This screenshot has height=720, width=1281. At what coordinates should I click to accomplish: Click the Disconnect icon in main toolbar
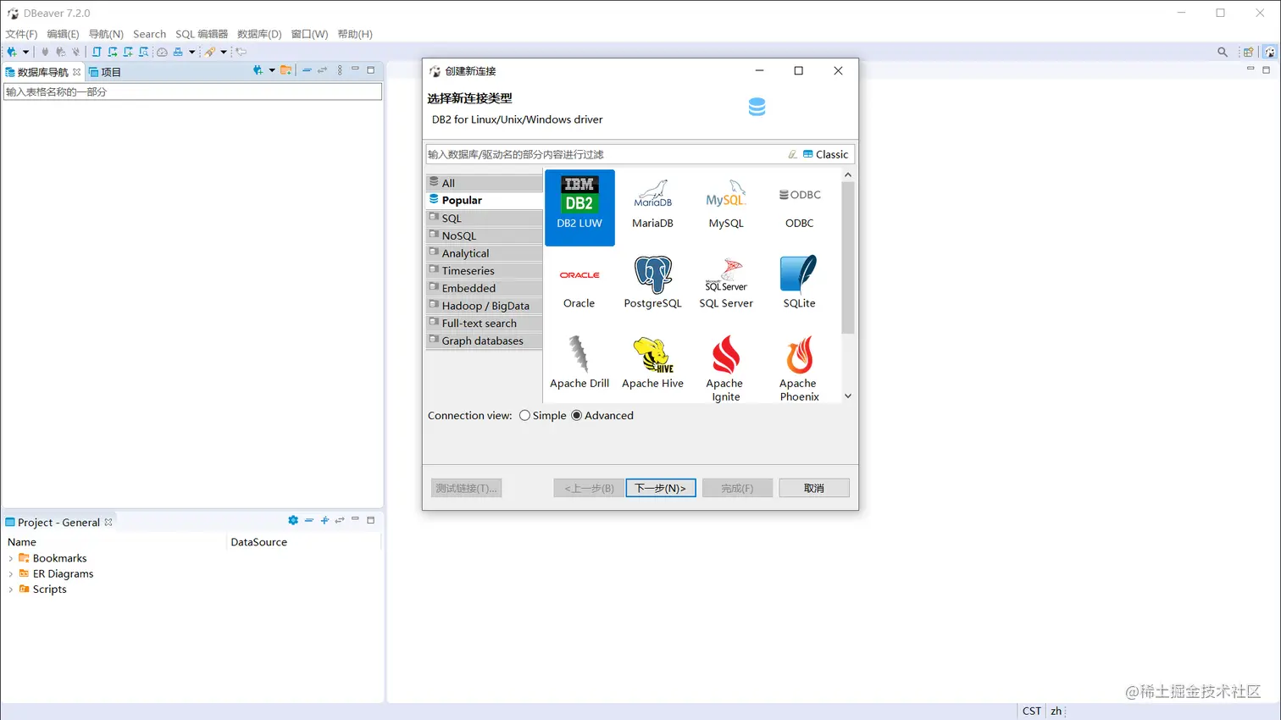[75, 52]
